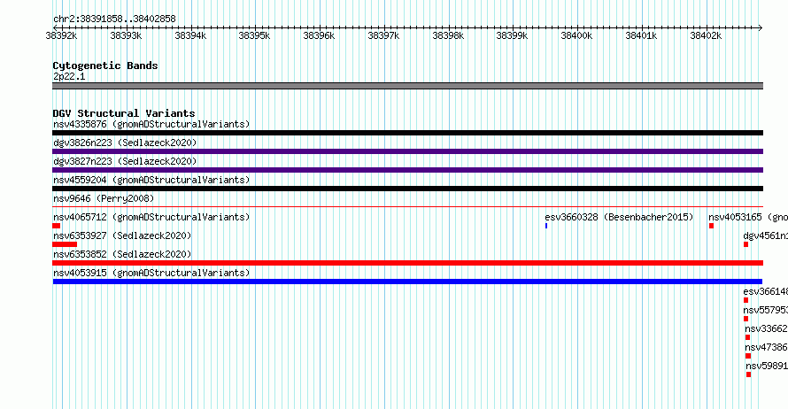Click the 38397k ruler tick label
The image size is (788, 409).
pos(383,35)
